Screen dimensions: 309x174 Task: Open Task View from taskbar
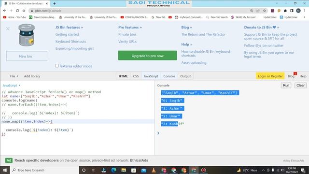click(x=93, y=170)
